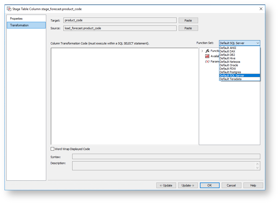
Task: Choose Default Teradata function set
Action: [239, 79]
